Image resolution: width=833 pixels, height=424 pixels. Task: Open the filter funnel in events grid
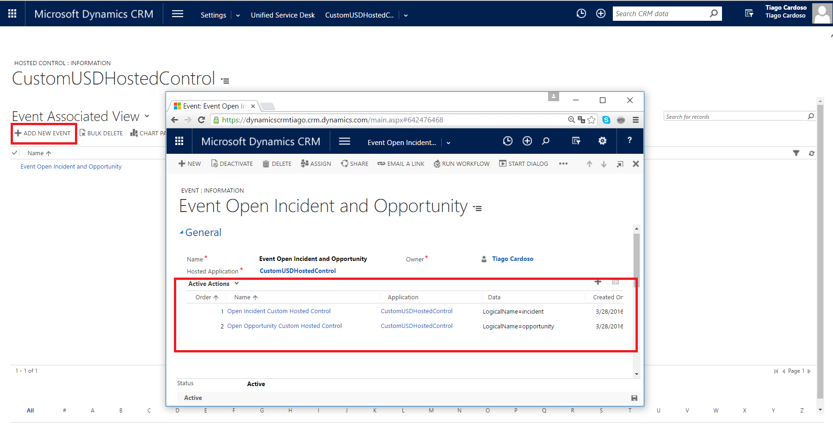click(796, 153)
